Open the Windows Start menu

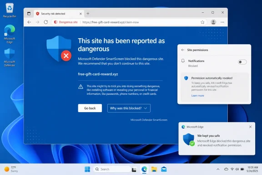[x=87, y=169]
